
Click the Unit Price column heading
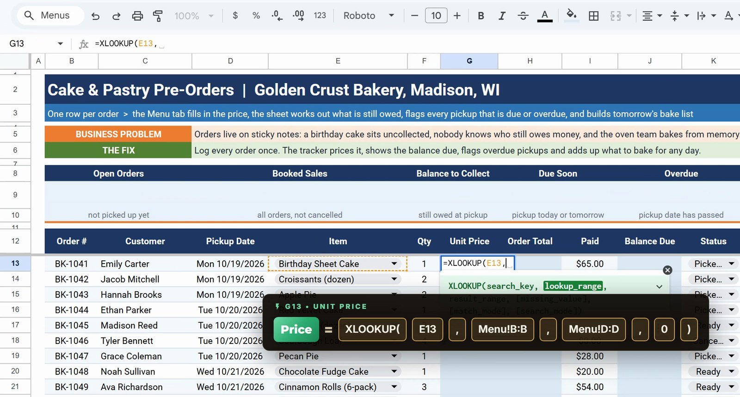(469, 241)
